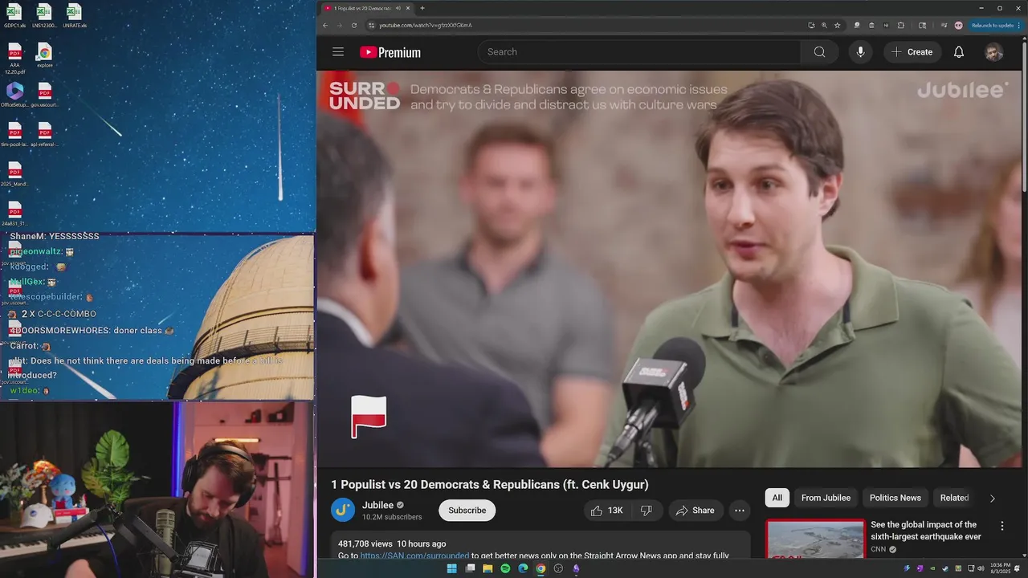Click '481,708 views 10 hours ago' text
The height and width of the screenshot is (578, 1028).
pyautogui.click(x=392, y=543)
